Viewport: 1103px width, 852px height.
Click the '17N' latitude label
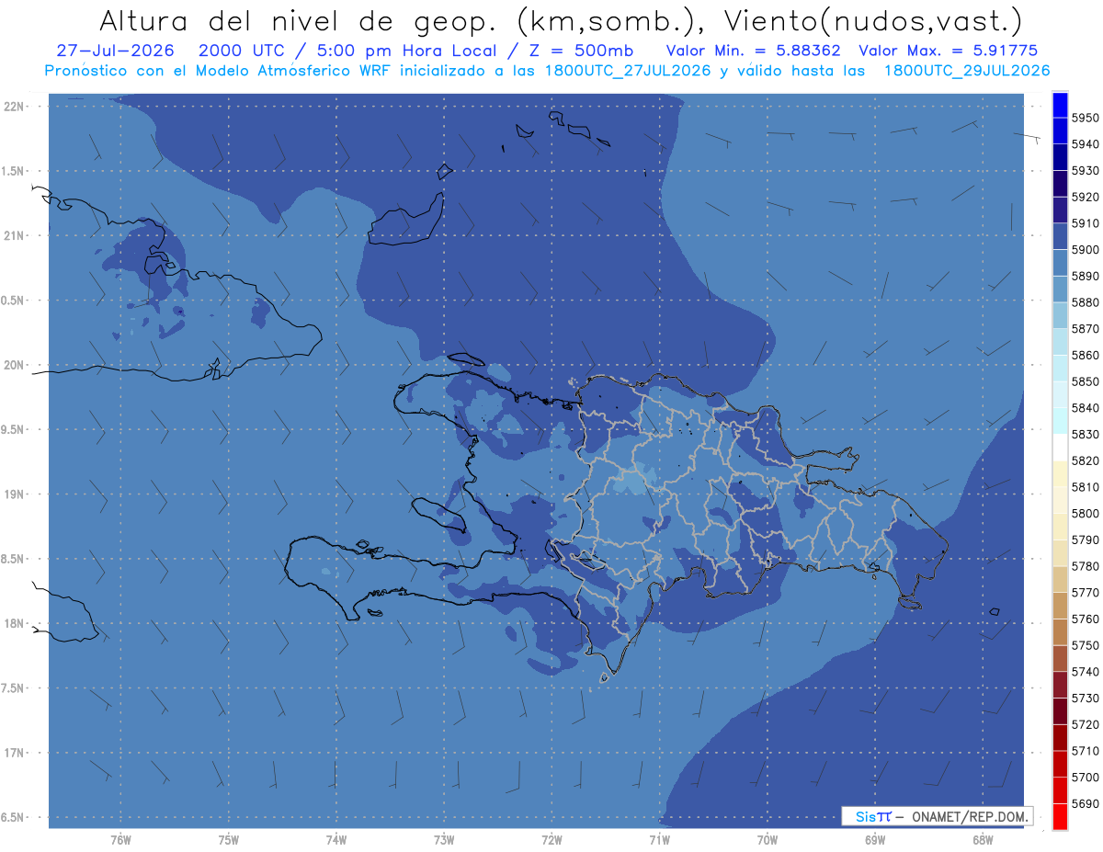(16, 753)
